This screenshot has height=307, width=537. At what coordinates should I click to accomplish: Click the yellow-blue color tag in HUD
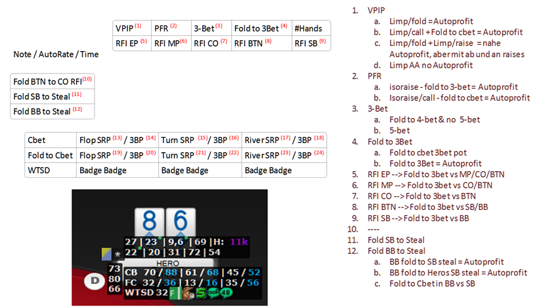[x=106, y=254]
